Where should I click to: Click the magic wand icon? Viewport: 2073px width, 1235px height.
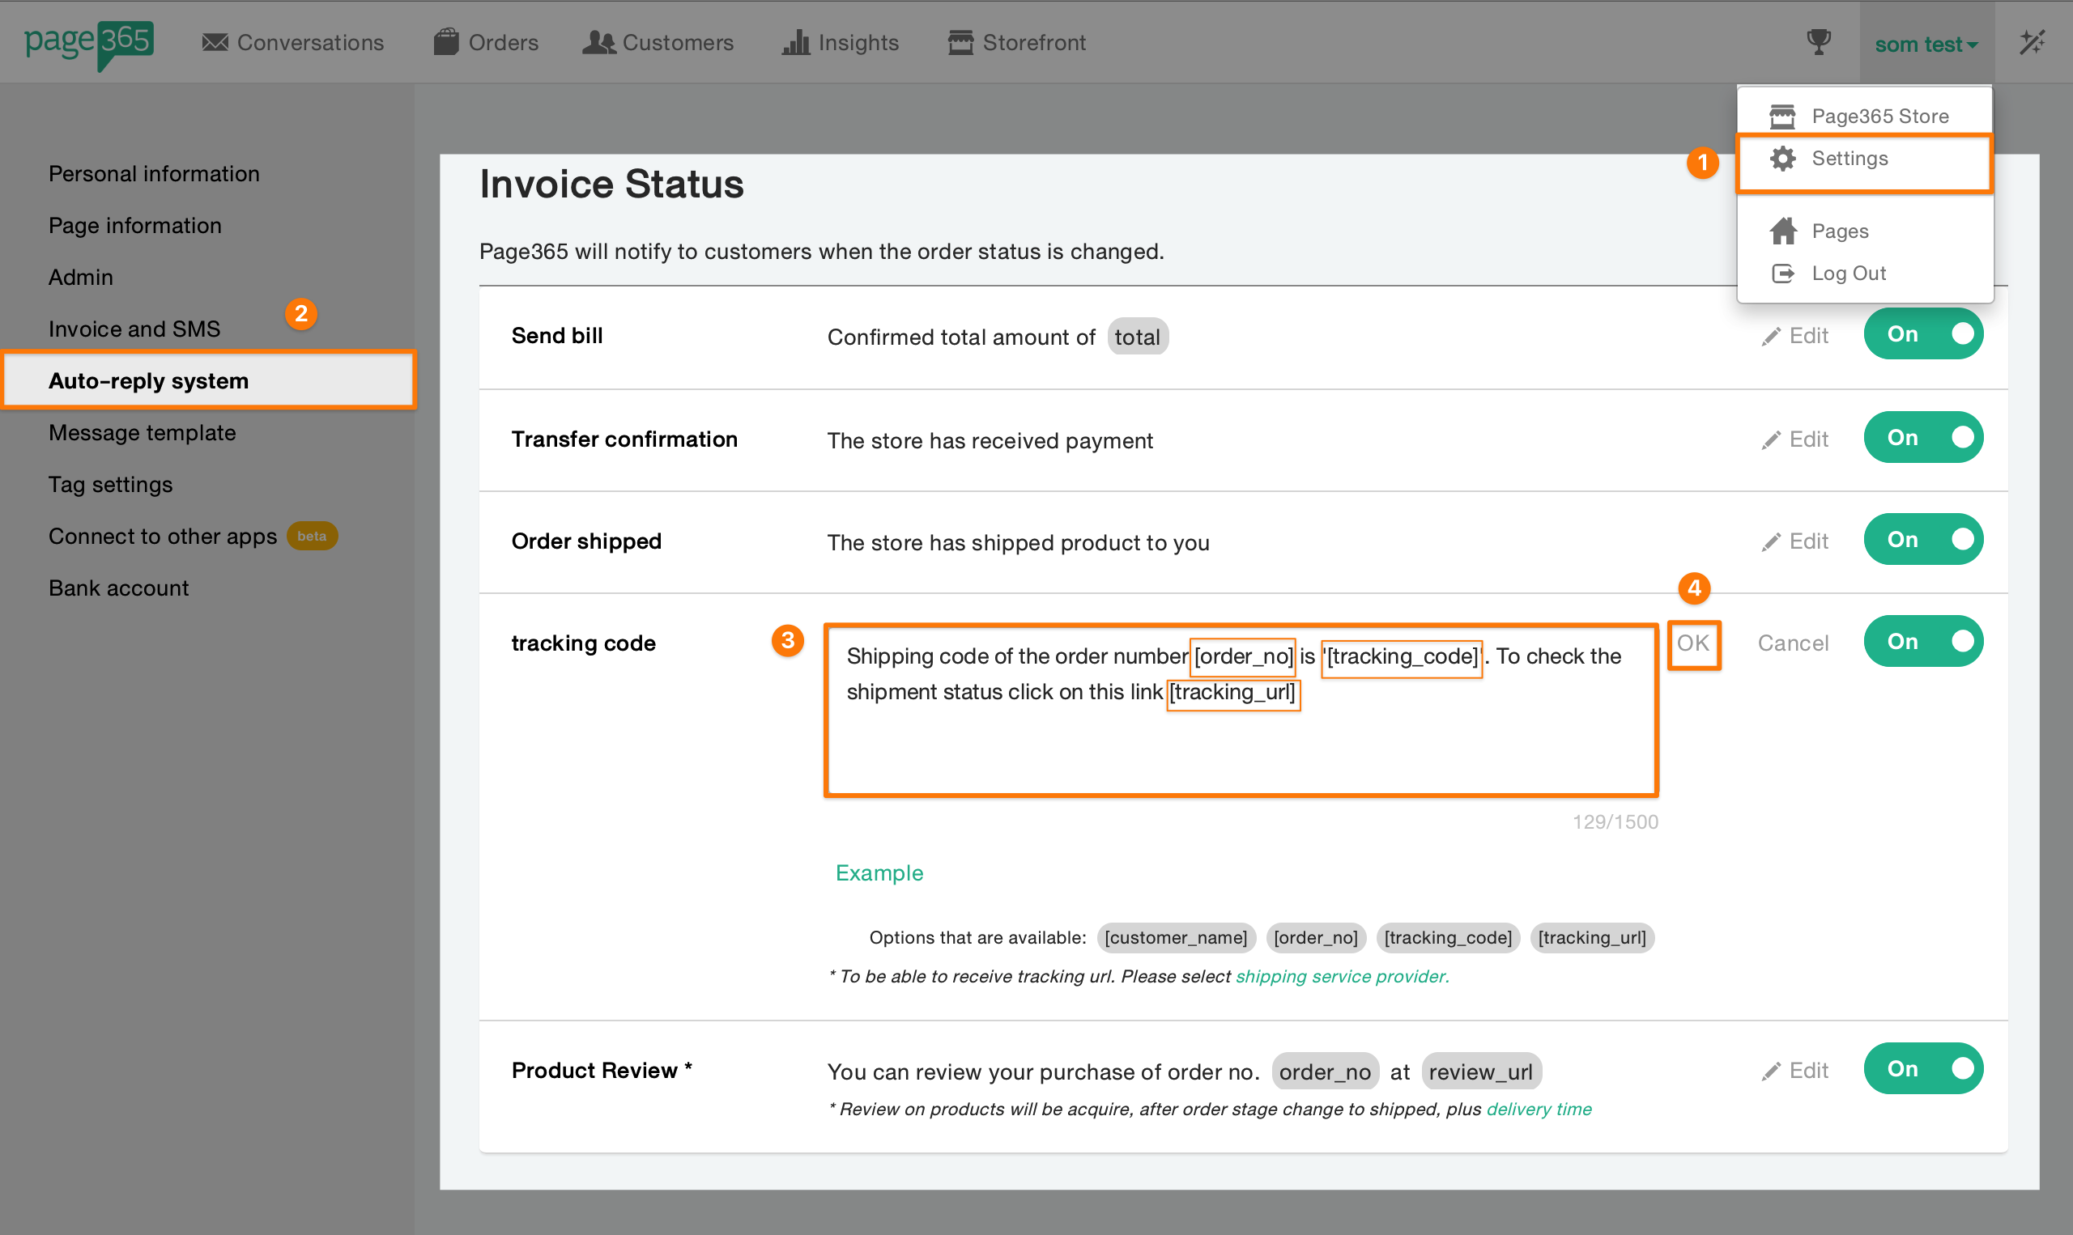coord(2033,42)
